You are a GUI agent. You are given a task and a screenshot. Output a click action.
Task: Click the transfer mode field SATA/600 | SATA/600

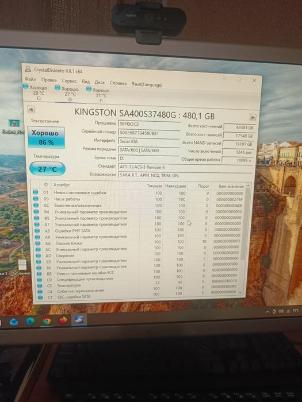point(148,150)
